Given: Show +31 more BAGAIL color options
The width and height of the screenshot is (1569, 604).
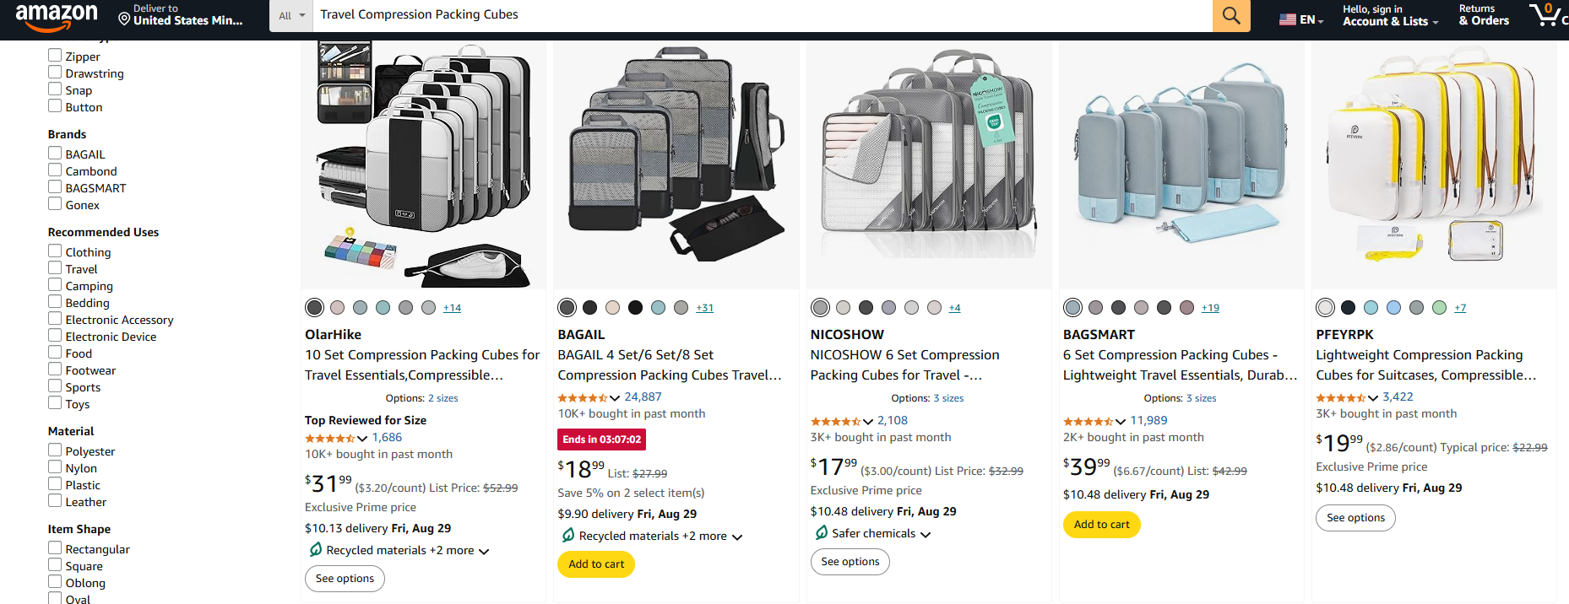Looking at the screenshot, I should click(704, 307).
